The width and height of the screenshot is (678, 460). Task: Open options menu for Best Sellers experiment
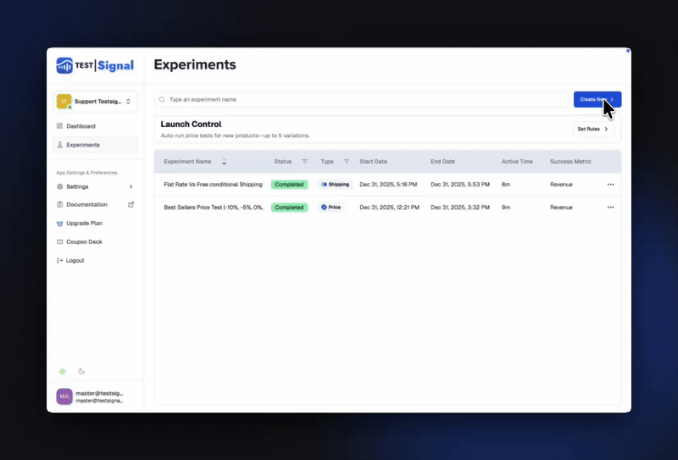click(610, 208)
